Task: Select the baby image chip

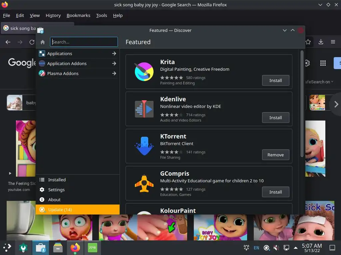Action: pos(21,103)
